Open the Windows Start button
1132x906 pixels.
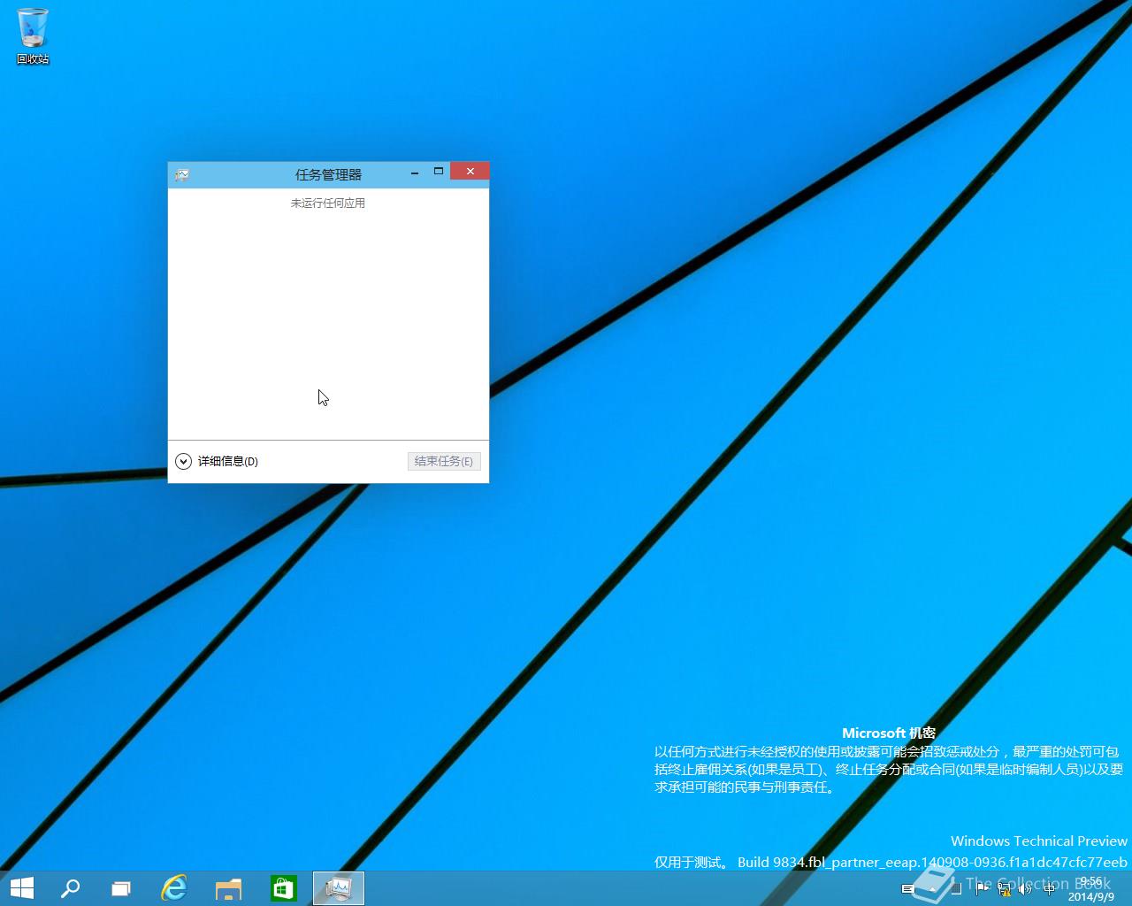22,888
